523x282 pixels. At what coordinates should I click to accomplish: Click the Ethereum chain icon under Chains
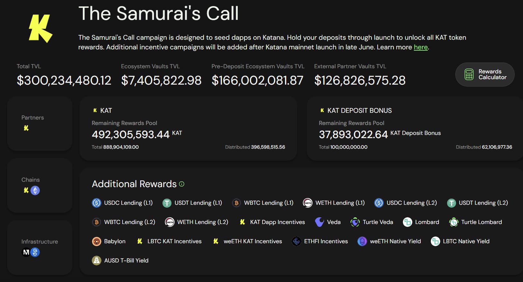[x=35, y=190]
